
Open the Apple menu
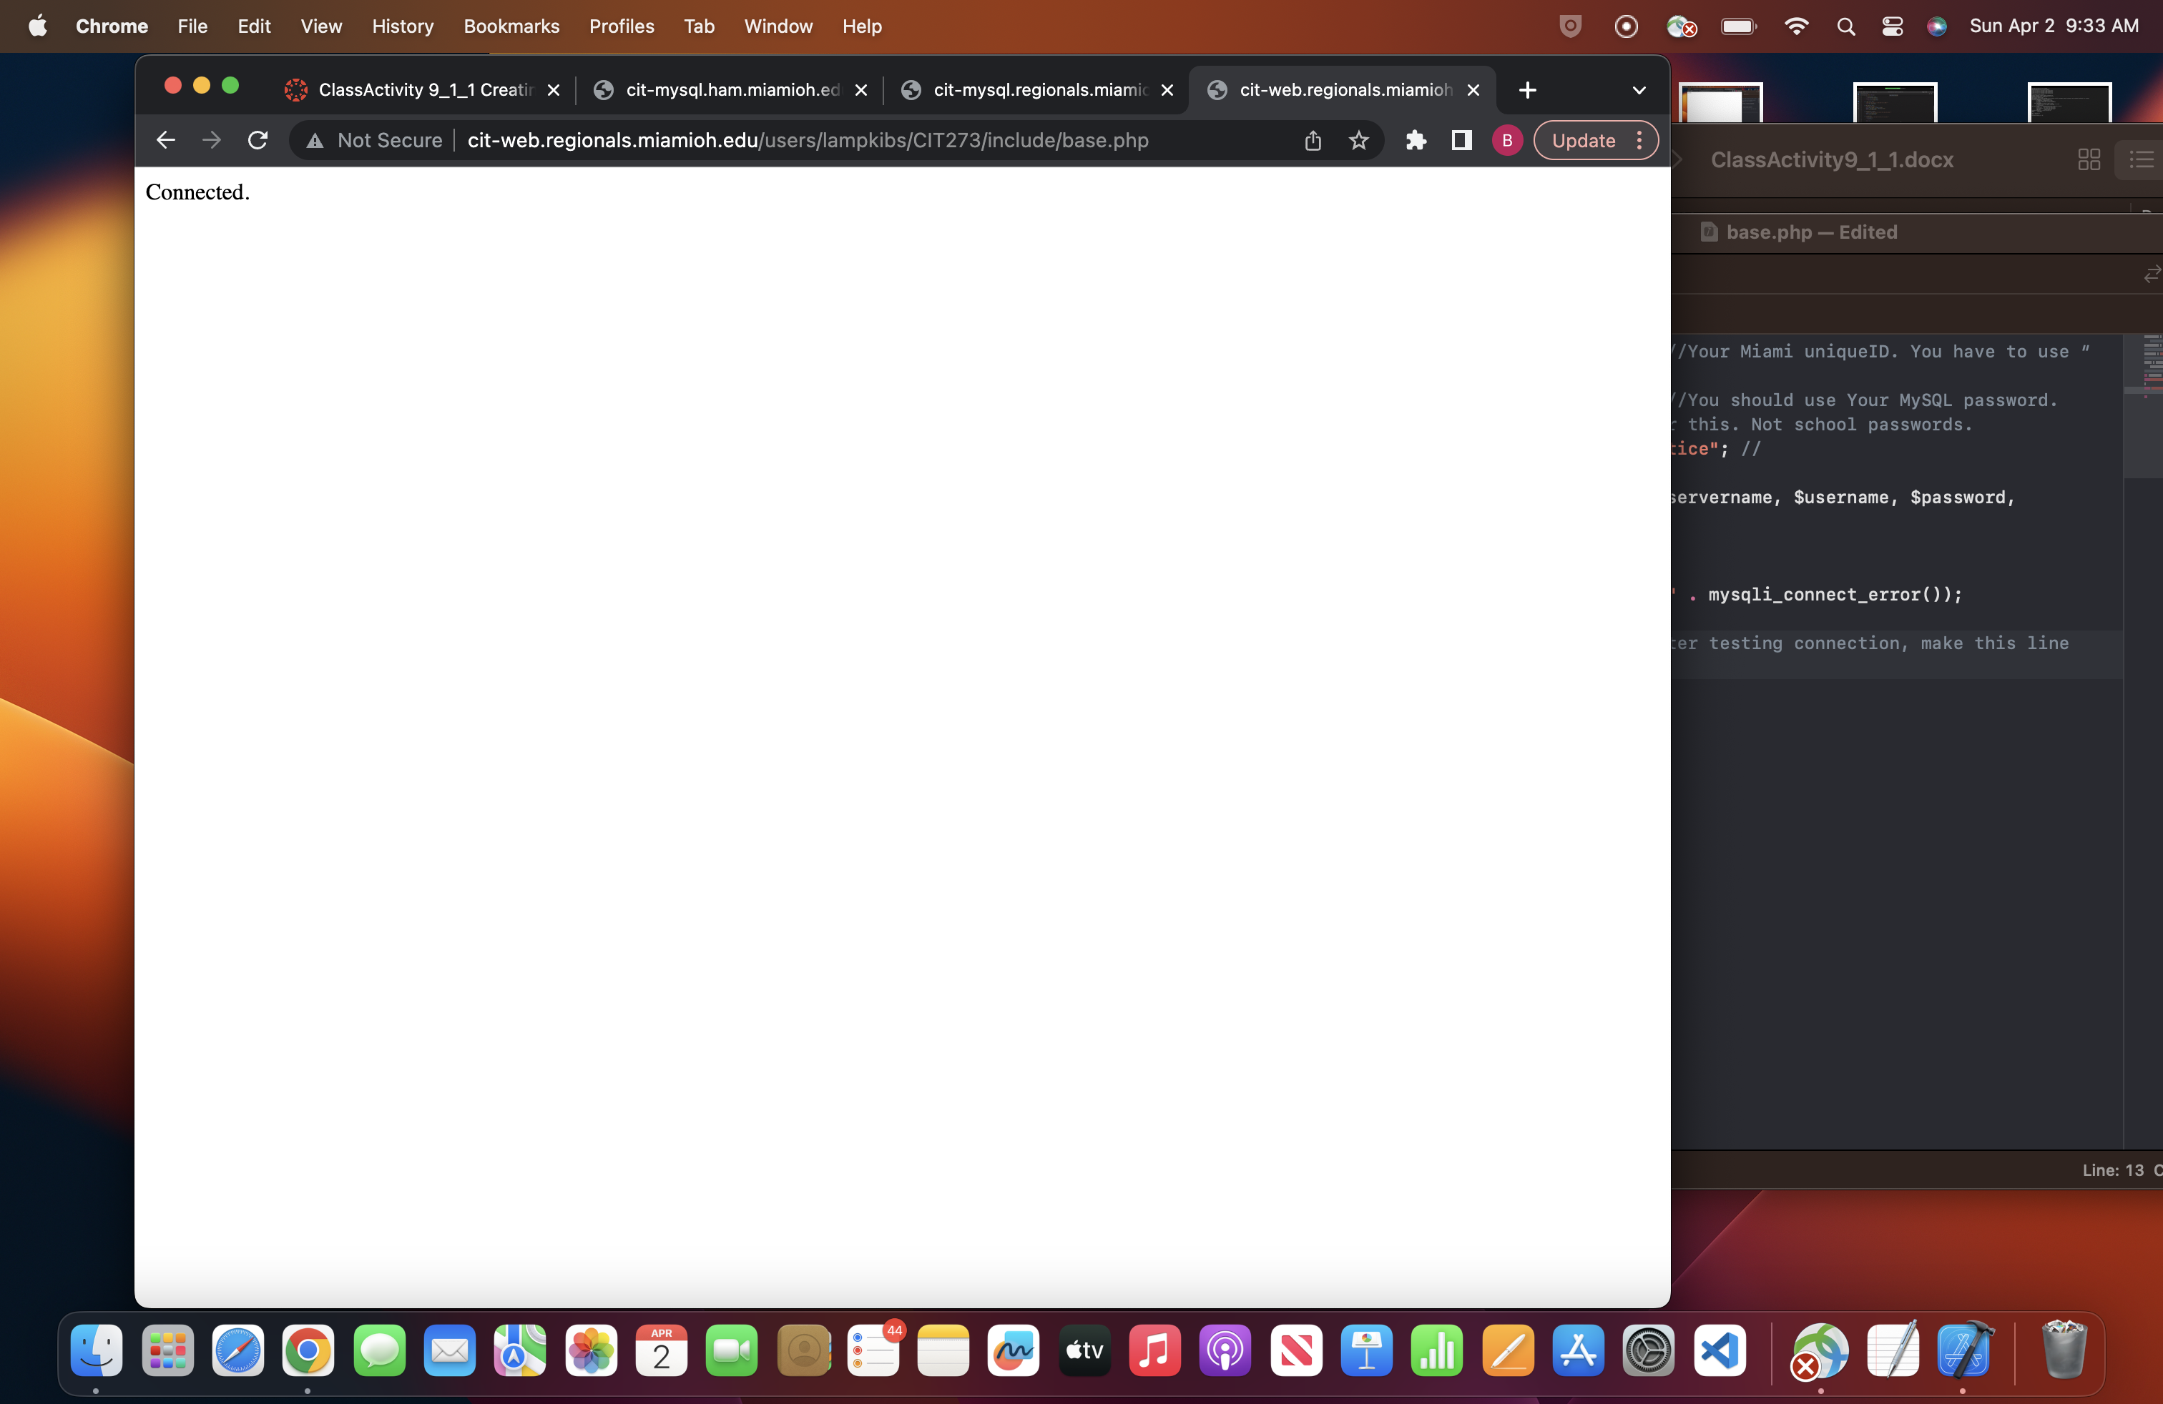37,26
